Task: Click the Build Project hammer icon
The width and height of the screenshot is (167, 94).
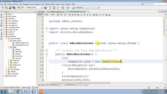Action: coord(50,8)
